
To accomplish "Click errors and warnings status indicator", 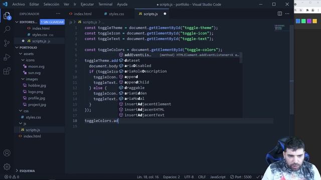I will pyautogui.click(x=12, y=177).
